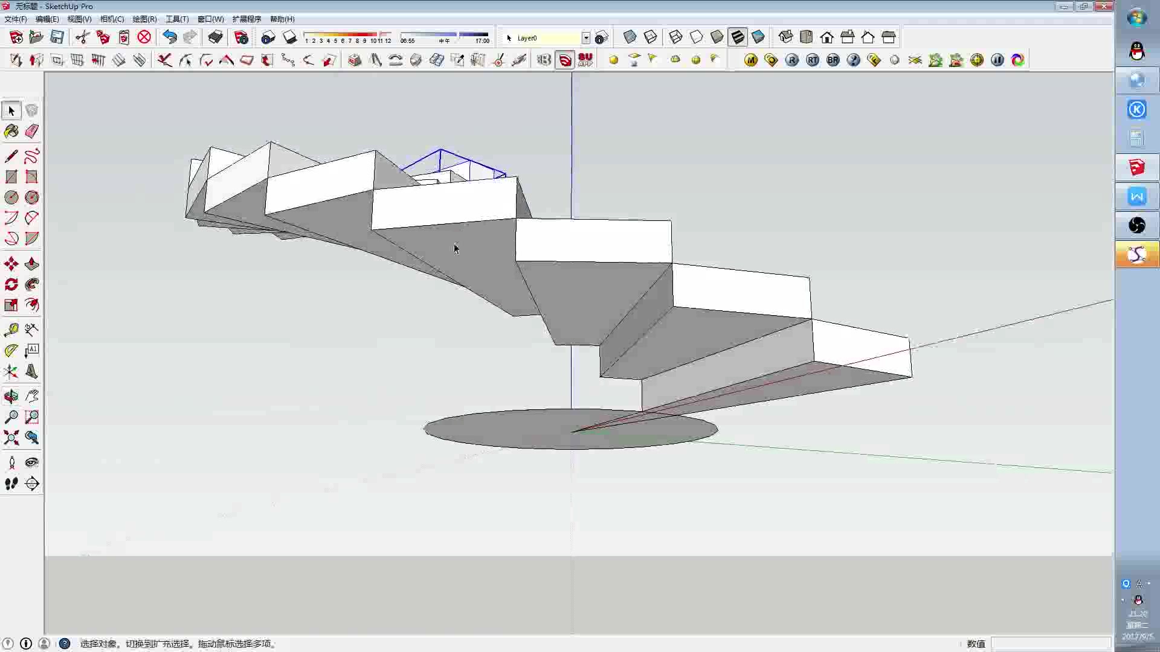
Task: Activate the Protractor tool
Action: (11, 351)
